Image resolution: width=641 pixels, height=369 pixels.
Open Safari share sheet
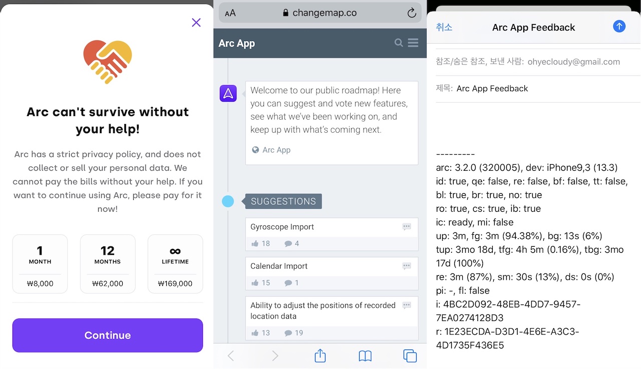pos(320,356)
